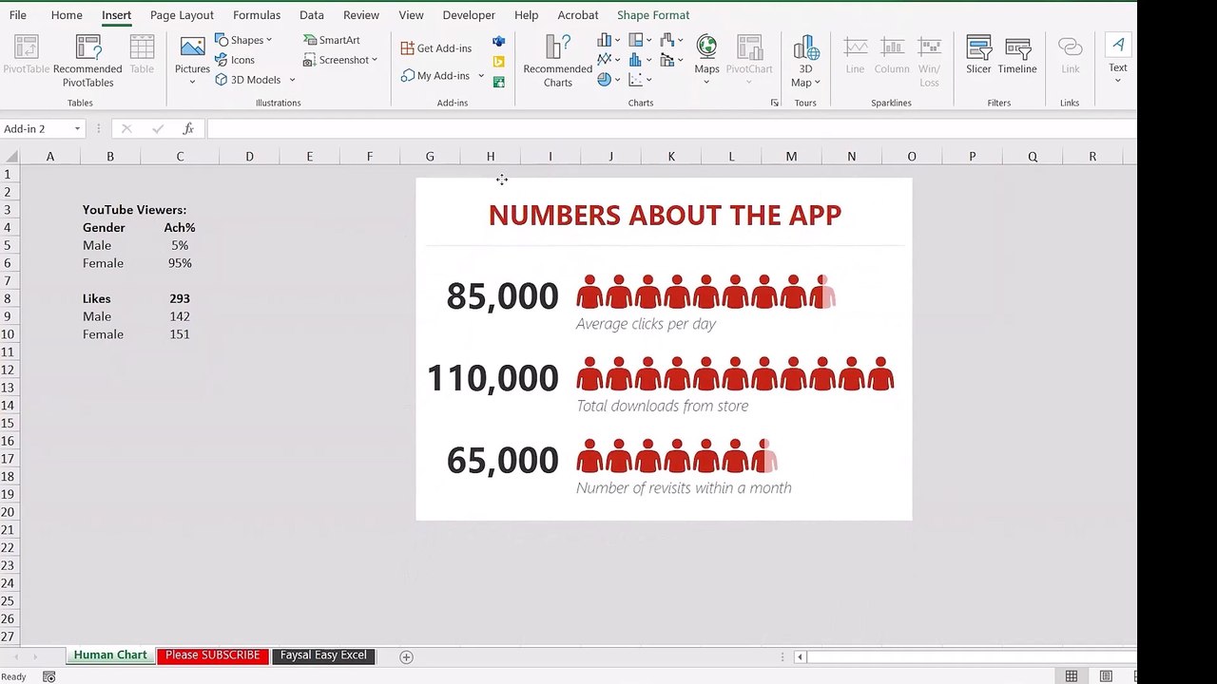The width and height of the screenshot is (1217, 684).
Task: Click the My Add-ins button
Action: 435,76
